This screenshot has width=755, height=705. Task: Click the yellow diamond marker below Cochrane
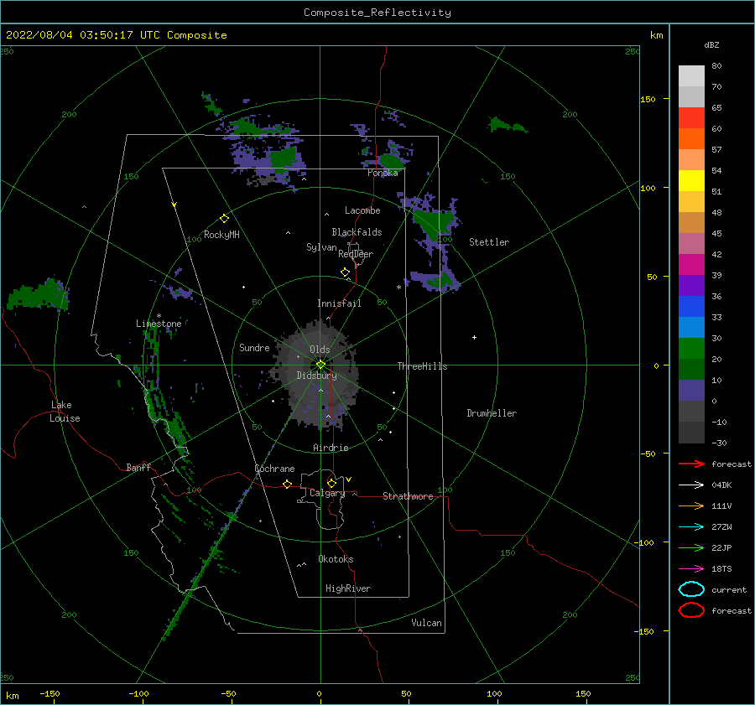(288, 484)
